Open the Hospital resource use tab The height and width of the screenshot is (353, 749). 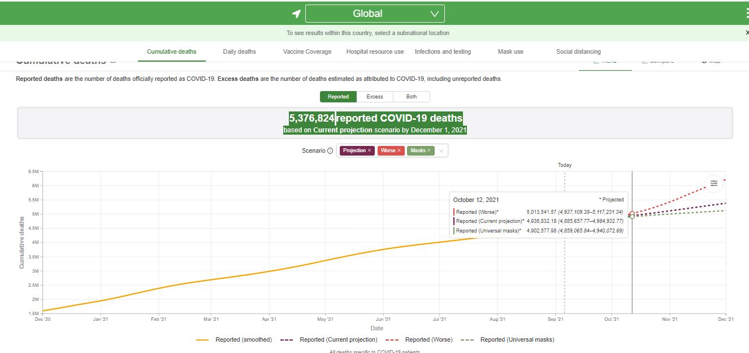pyautogui.click(x=375, y=51)
